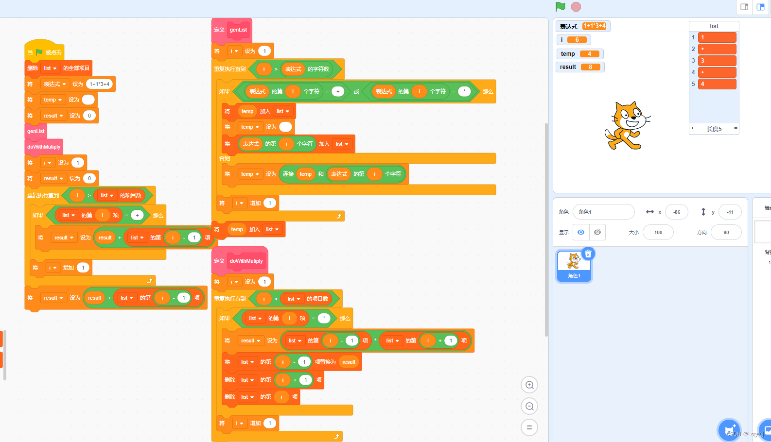
Task: Click the genList call block under the green-flag script
Action: pos(36,131)
